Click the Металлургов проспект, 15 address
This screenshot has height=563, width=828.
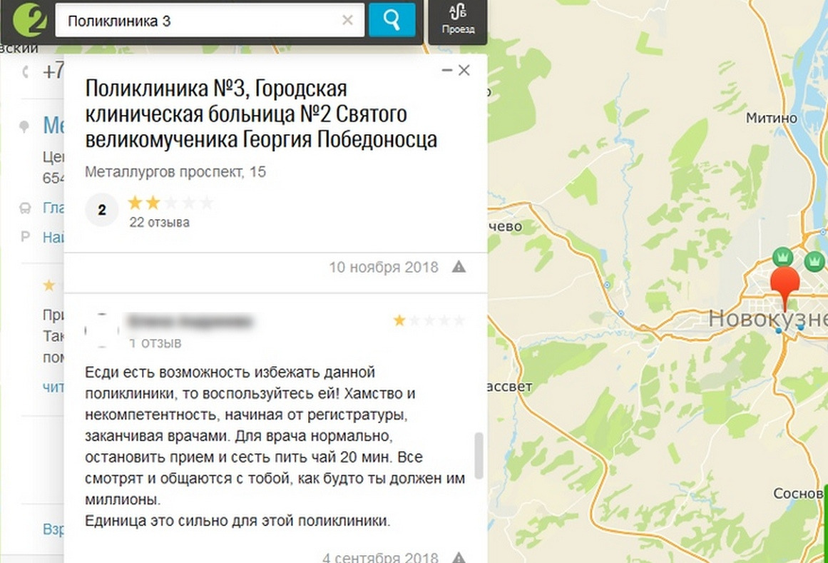(x=175, y=172)
